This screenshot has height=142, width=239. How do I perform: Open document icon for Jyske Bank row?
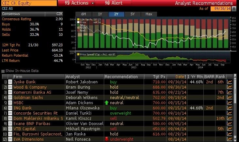pos(10,82)
